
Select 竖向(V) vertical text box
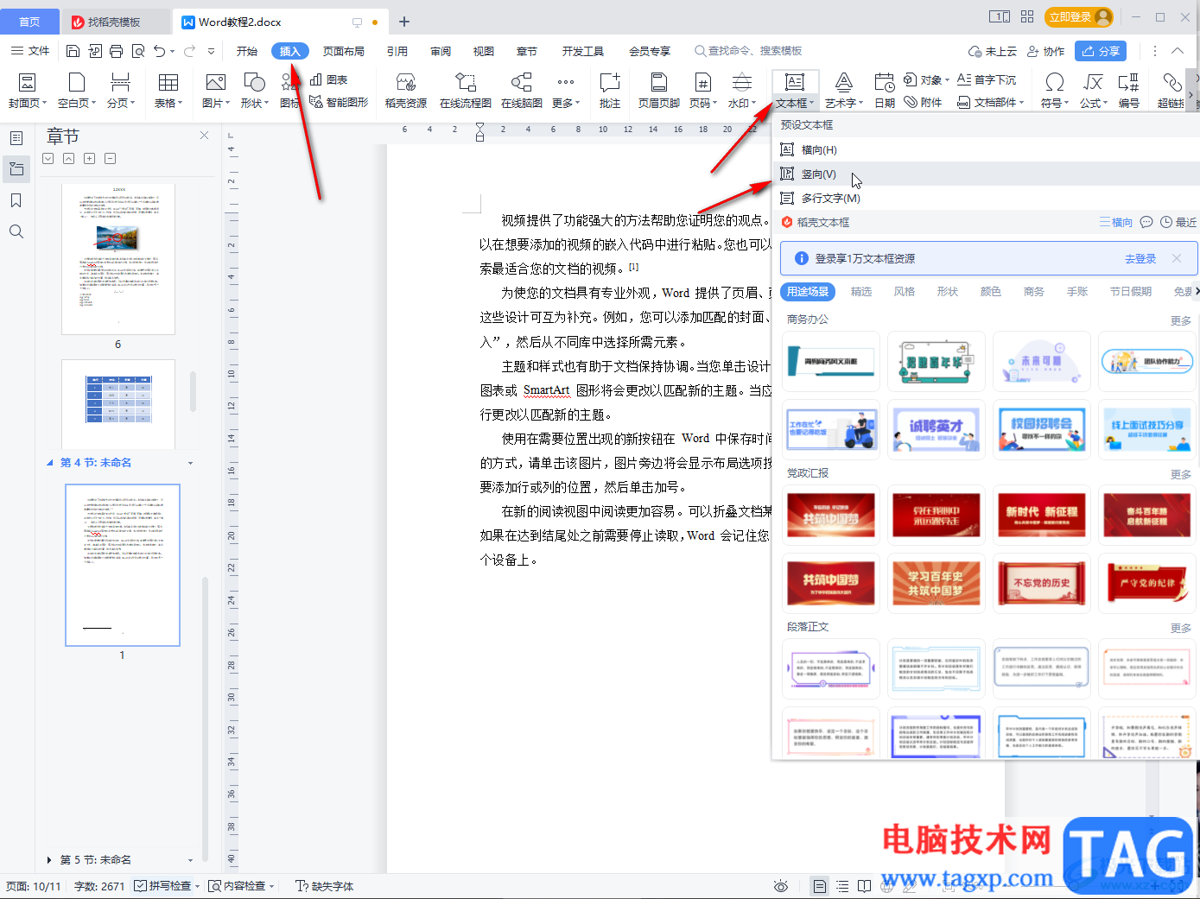[985, 174]
